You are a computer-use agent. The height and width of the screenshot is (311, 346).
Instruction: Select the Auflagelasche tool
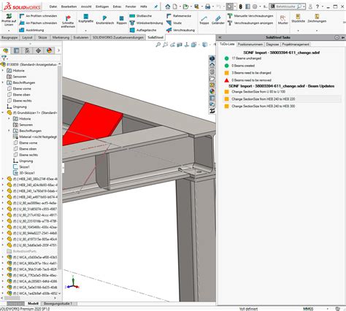pos(143,30)
